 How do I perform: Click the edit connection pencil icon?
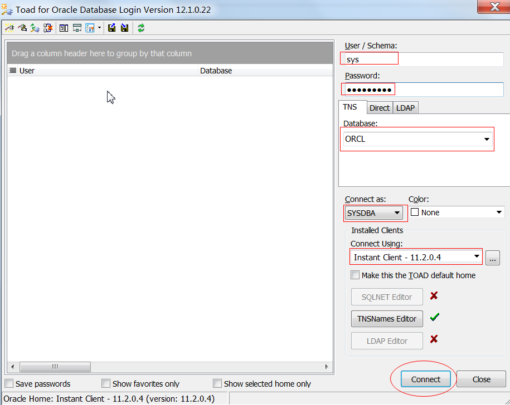pyautogui.click(x=22, y=28)
